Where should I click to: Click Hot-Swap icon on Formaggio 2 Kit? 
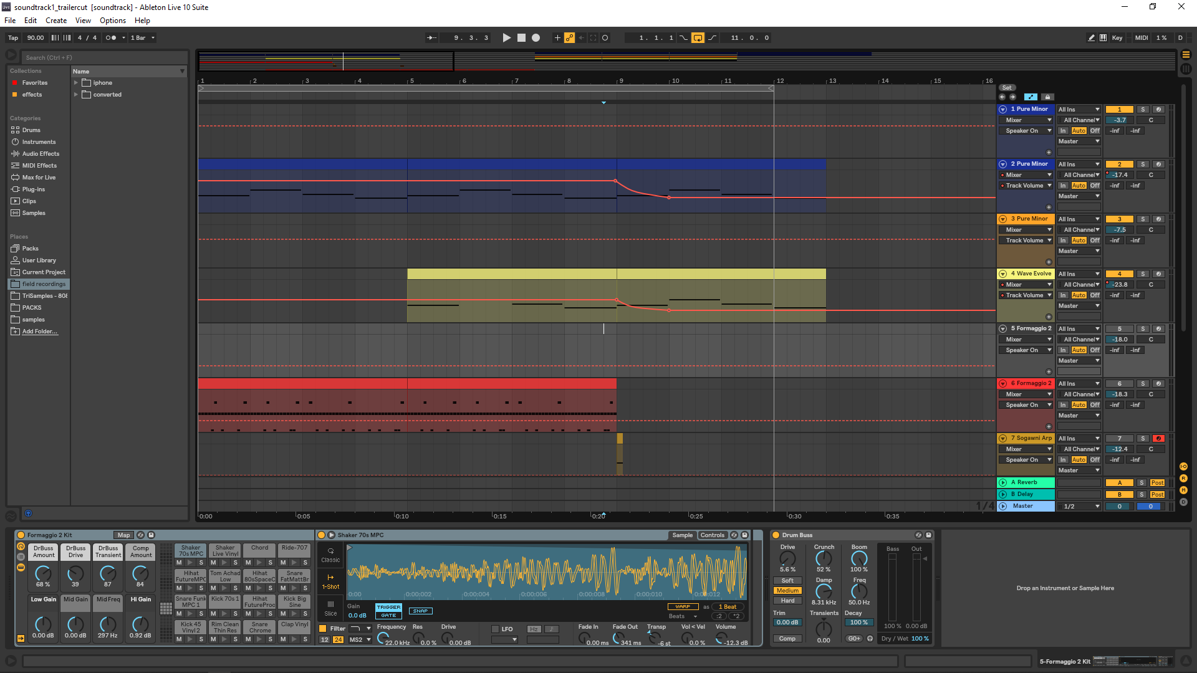pyautogui.click(x=140, y=535)
